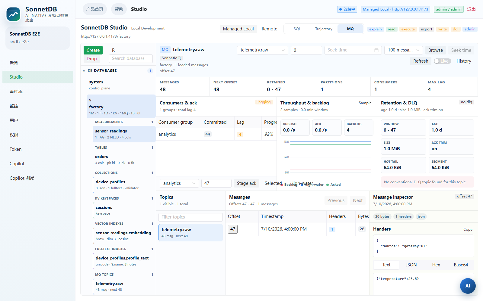The width and height of the screenshot is (483, 301).
Task: Select the orders table
Action: tap(124, 160)
